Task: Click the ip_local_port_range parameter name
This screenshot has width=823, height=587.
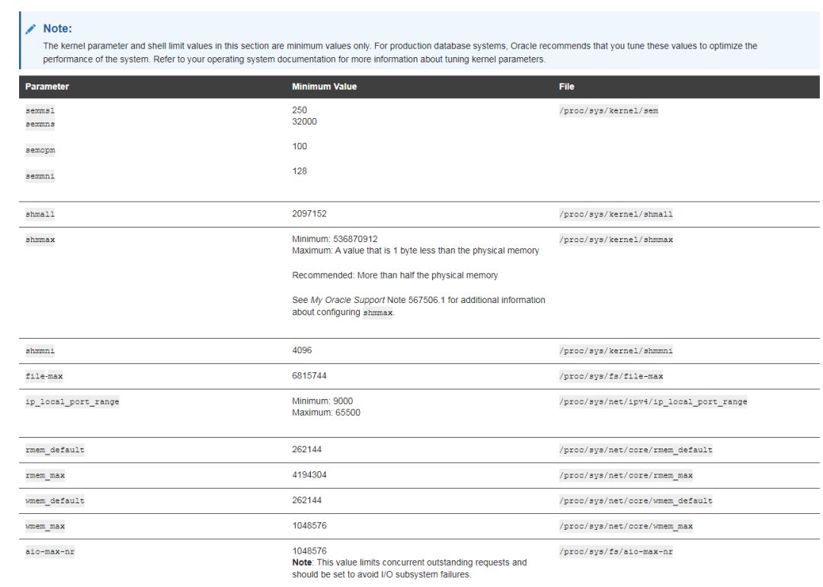Action: (x=72, y=402)
